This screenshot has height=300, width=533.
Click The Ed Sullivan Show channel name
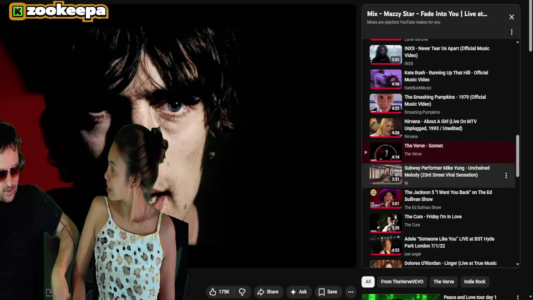(x=423, y=207)
